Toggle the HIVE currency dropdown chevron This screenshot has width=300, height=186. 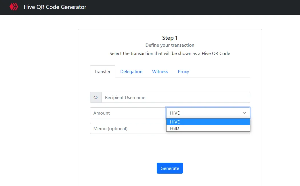[x=244, y=113]
